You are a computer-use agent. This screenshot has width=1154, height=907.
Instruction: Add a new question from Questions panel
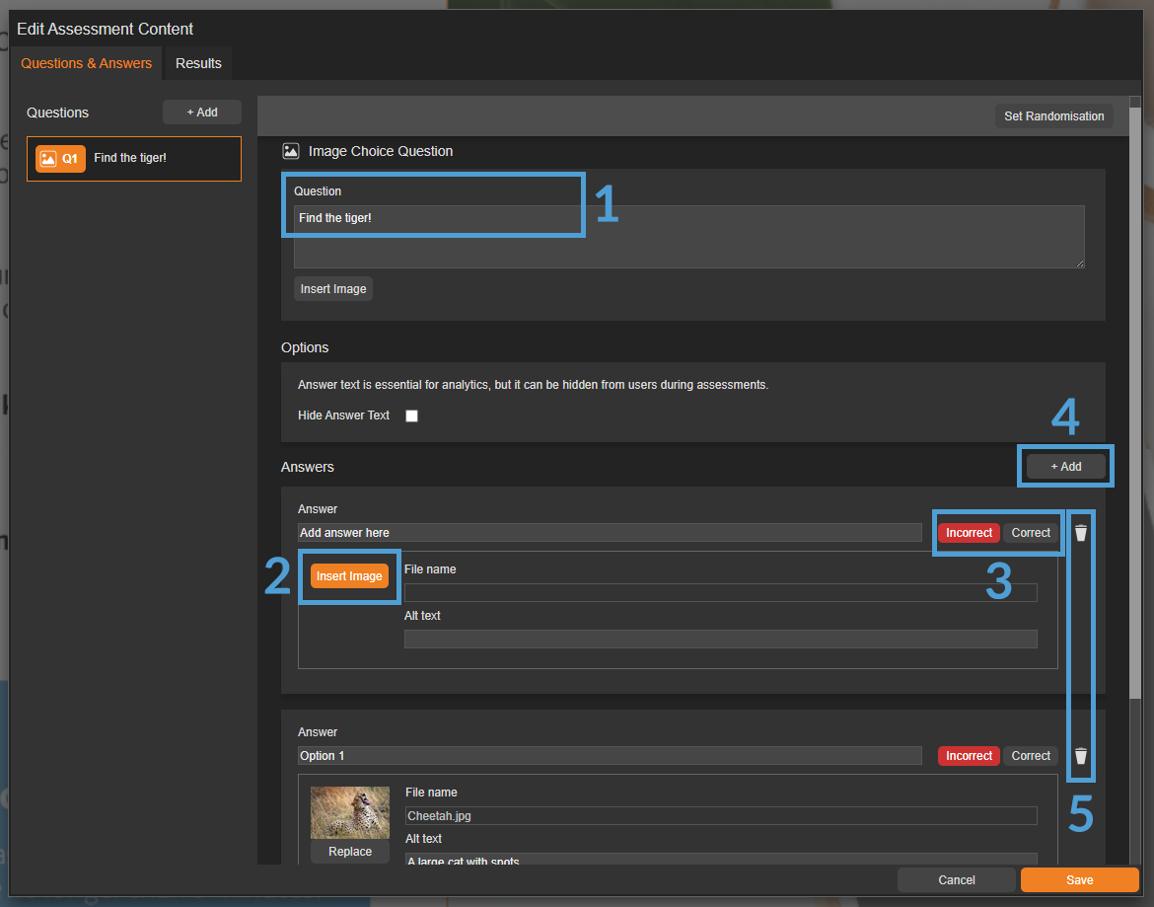[x=202, y=113]
